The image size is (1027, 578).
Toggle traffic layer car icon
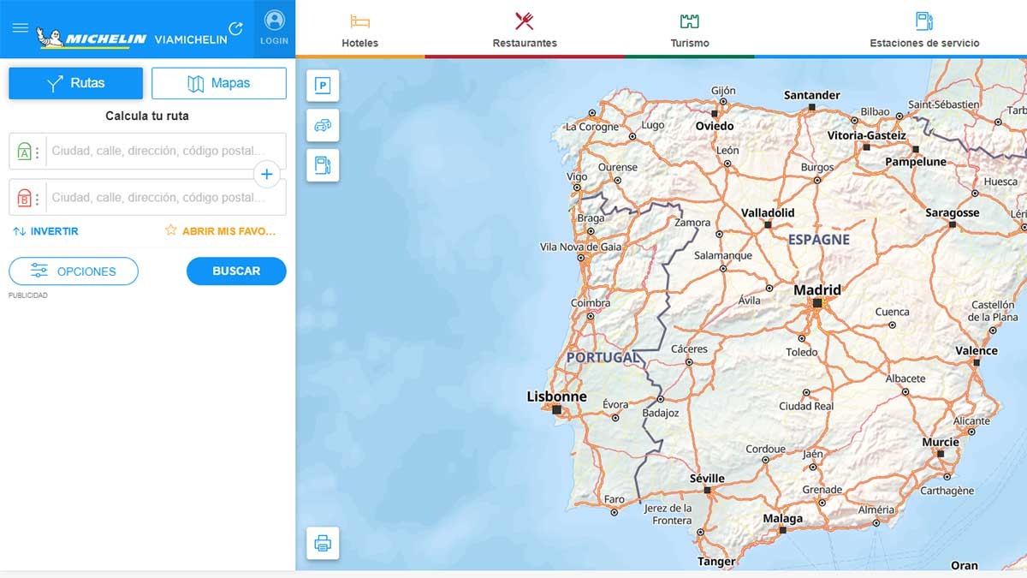pos(323,125)
